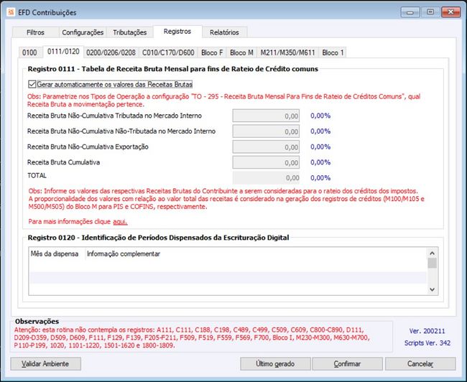Close the EFD Contribuições window
The width and height of the screenshot is (467, 382).
[x=450, y=12]
